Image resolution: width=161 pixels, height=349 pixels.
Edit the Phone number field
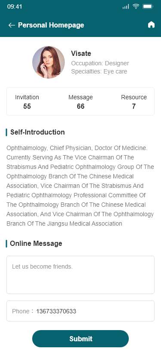81,311
